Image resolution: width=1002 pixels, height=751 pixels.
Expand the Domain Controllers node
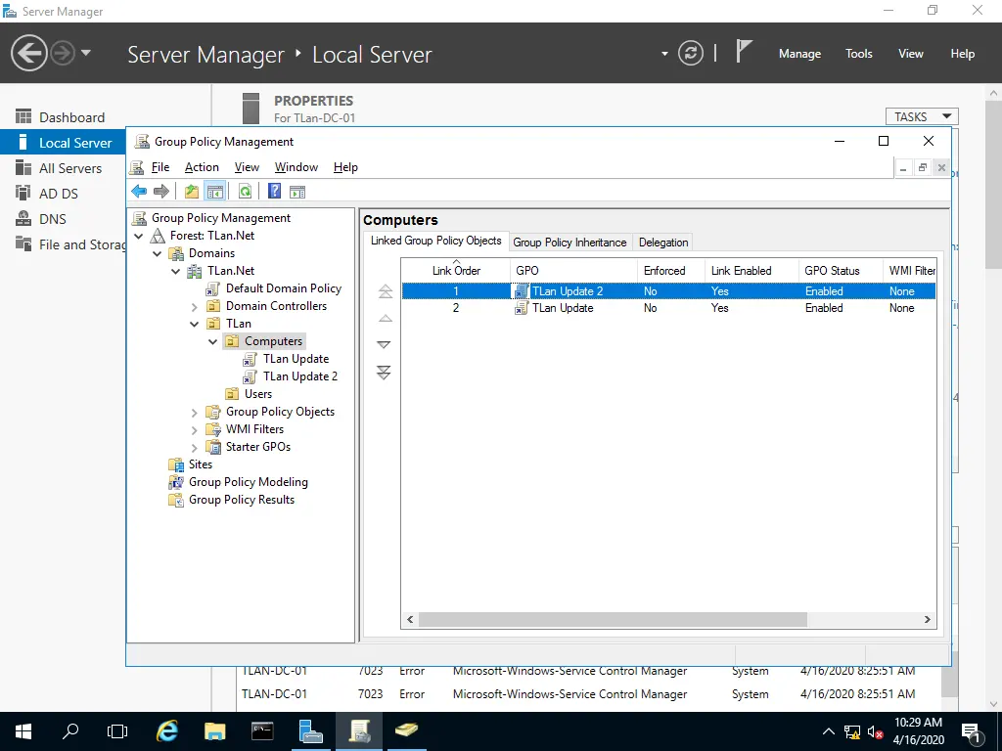pyautogui.click(x=195, y=306)
